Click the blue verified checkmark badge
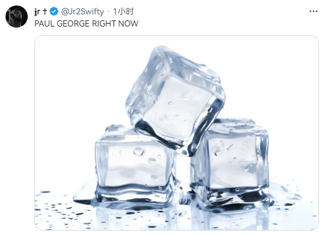 pyautogui.click(x=54, y=12)
